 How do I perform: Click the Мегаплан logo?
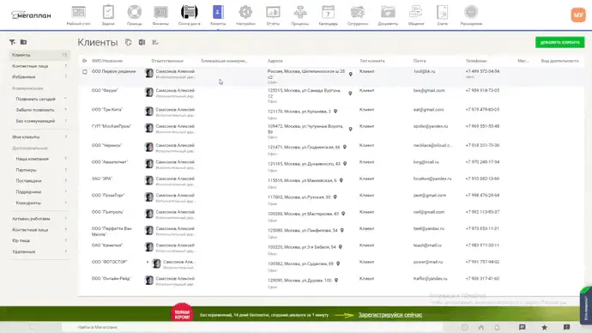click(x=31, y=15)
